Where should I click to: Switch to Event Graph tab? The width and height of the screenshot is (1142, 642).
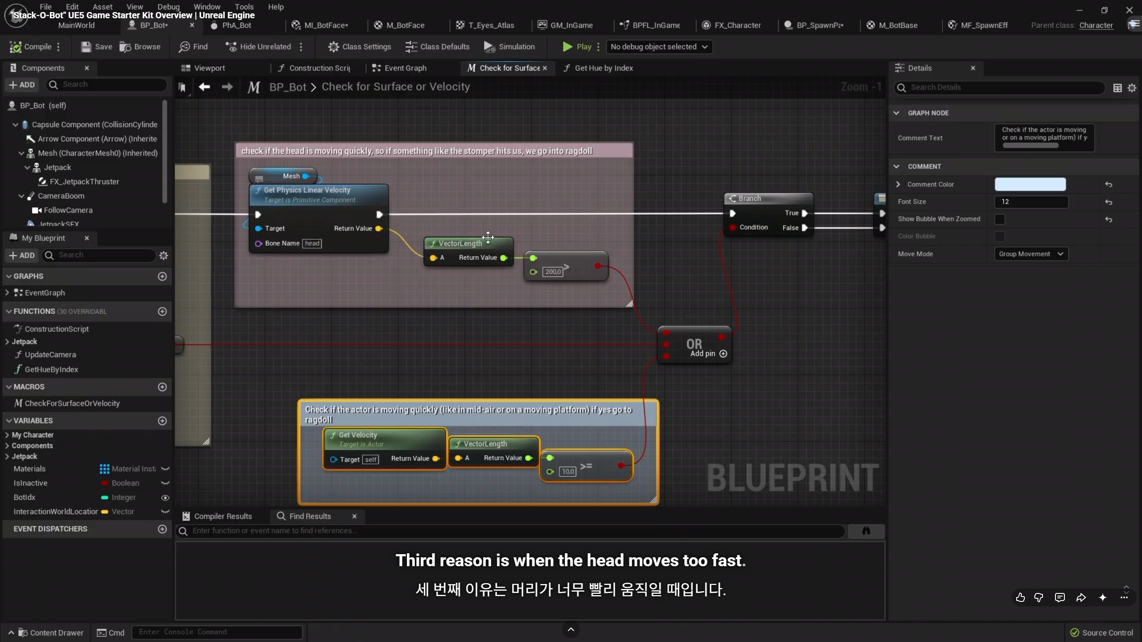pyautogui.click(x=399, y=68)
